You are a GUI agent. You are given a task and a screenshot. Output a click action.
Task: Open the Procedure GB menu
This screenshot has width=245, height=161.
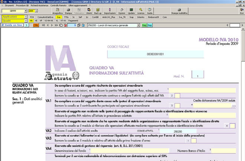22,6
